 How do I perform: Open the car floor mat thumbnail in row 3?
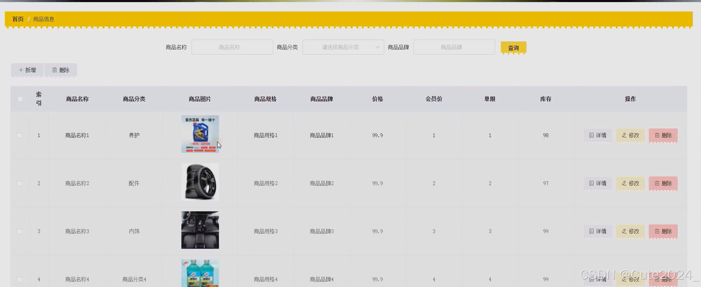[200, 230]
